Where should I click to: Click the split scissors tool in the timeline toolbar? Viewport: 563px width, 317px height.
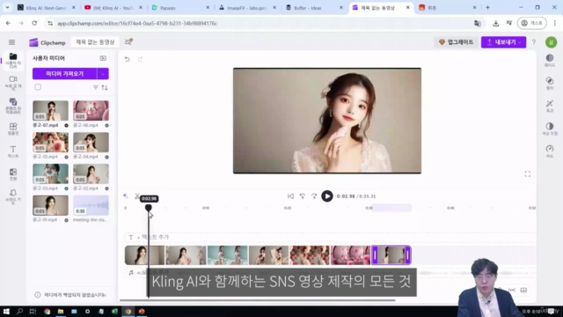tap(137, 195)
